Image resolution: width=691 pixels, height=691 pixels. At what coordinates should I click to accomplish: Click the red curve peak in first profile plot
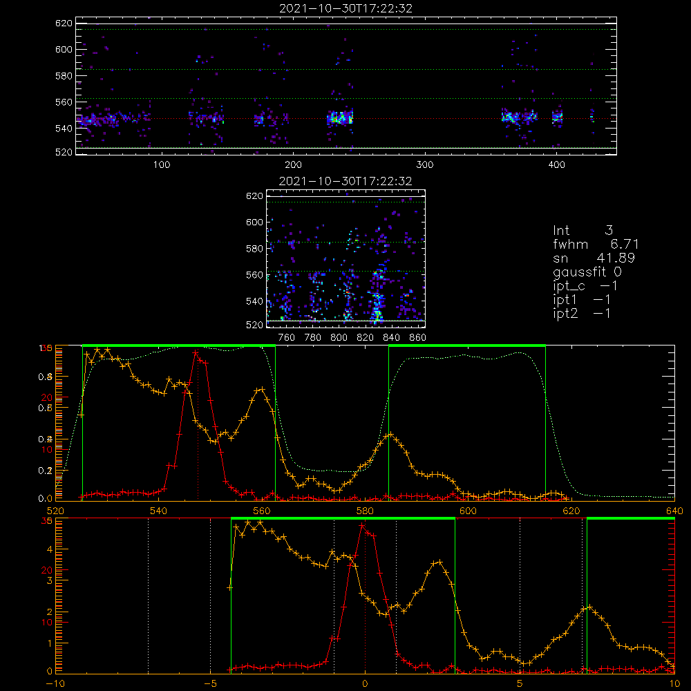pos(196,352)
